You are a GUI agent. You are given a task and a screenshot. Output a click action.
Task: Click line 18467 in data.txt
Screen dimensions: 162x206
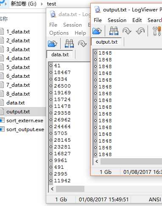pos(62,72)
